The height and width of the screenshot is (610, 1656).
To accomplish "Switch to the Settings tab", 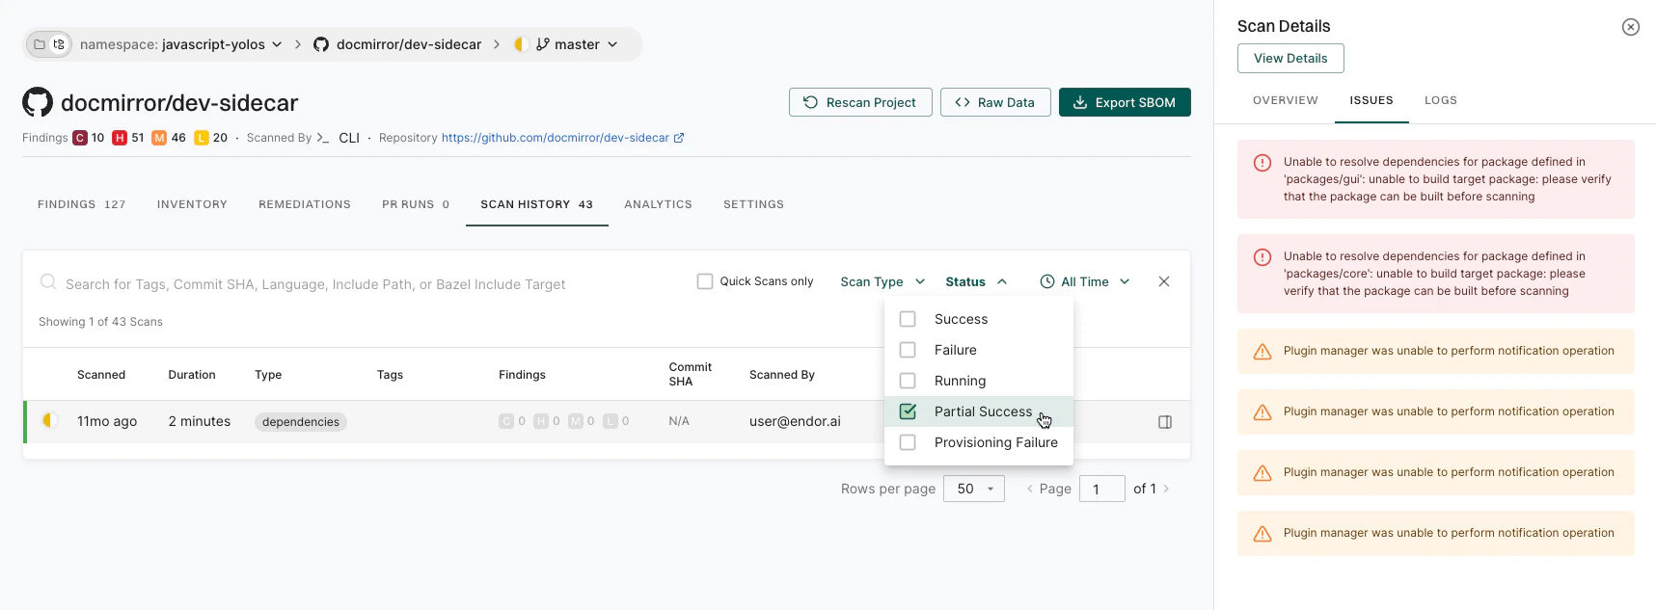I will point(753,204).
